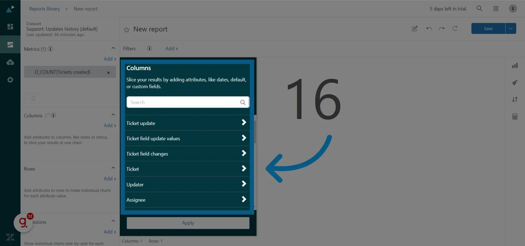Open the Save dropdown arrow
The image size is (525, 246).
click(511, 28)
